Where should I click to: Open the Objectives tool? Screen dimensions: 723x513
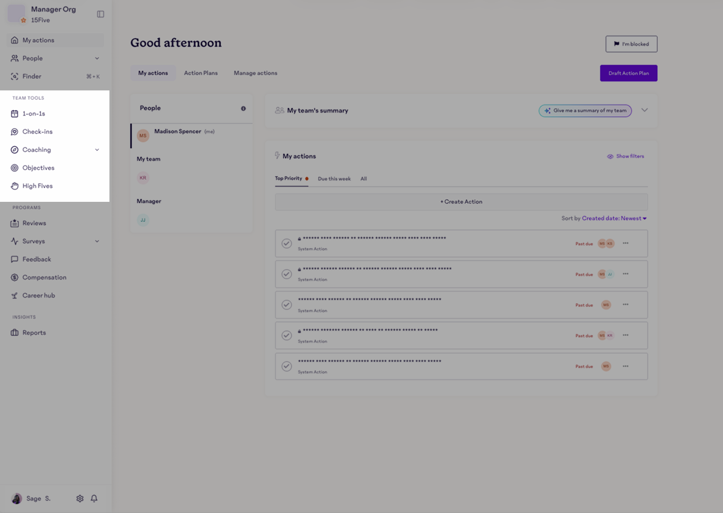pos(38,168)
